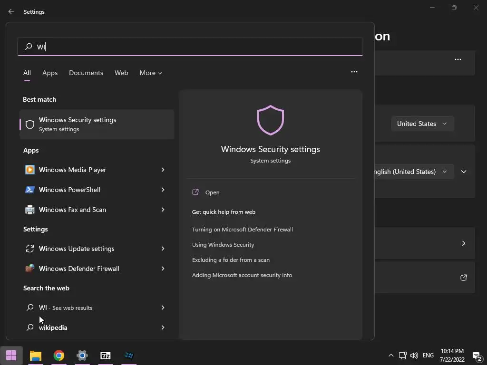The width and height of the screenshot is (487, 365).
Task: Open 'Adding Microsoft account security info' link
Action: point(242,275)
